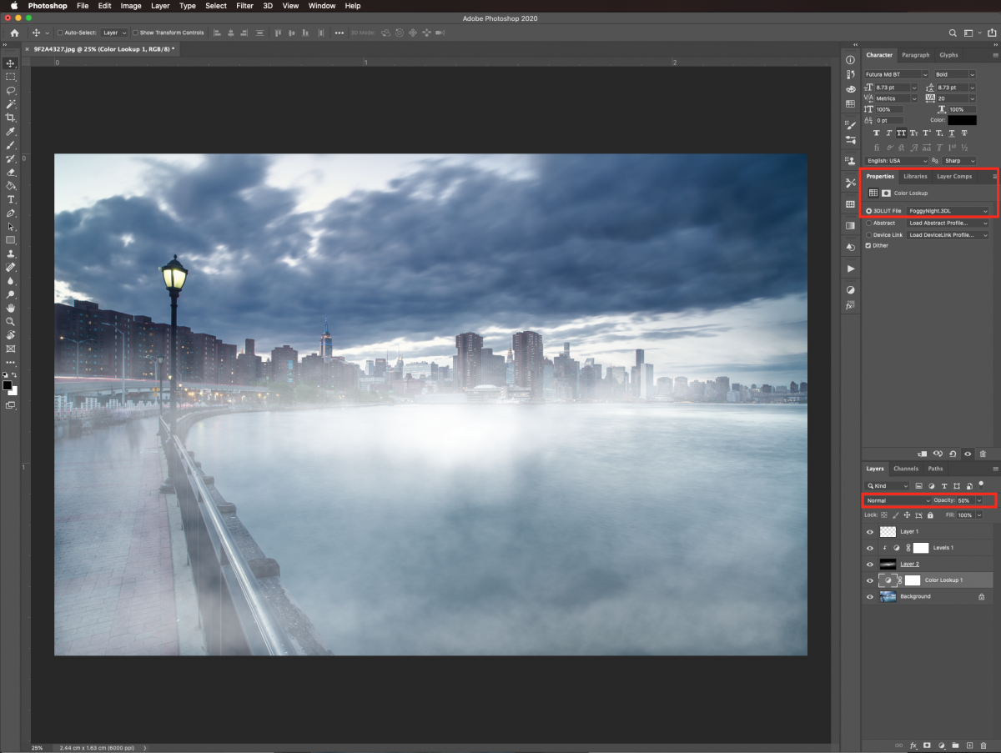The image size is (1001, 753).
Task: Hide the Background layer using eye icon
Action: [x=869, y=597]
